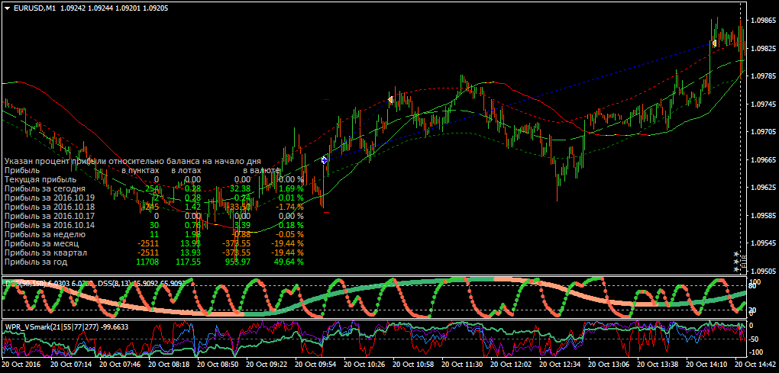Click the 'в пунктах' column header
Viewport: 779px width, 373px height.
(x=140, y=170)
